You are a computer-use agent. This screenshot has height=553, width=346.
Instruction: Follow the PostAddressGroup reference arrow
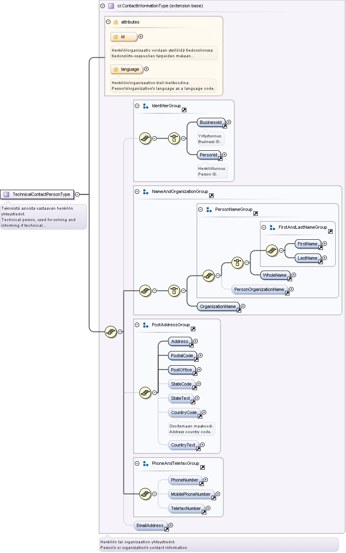pyautogui.click(x=193, y=329)
